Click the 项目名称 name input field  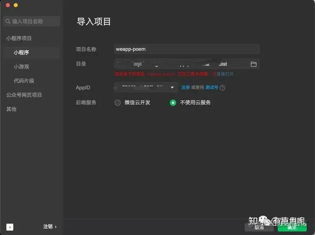tap(186, 49)
